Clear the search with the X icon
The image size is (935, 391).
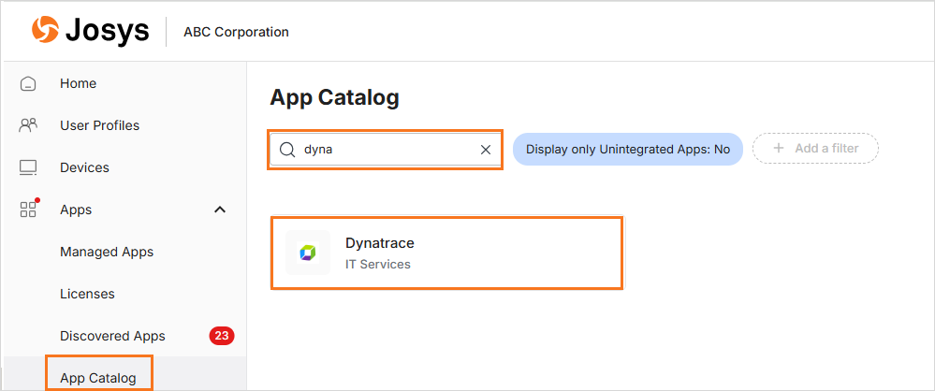coord(486,150)
